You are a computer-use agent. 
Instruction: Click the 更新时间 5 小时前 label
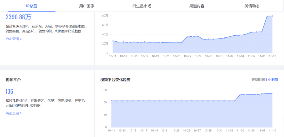pos(265,80)
